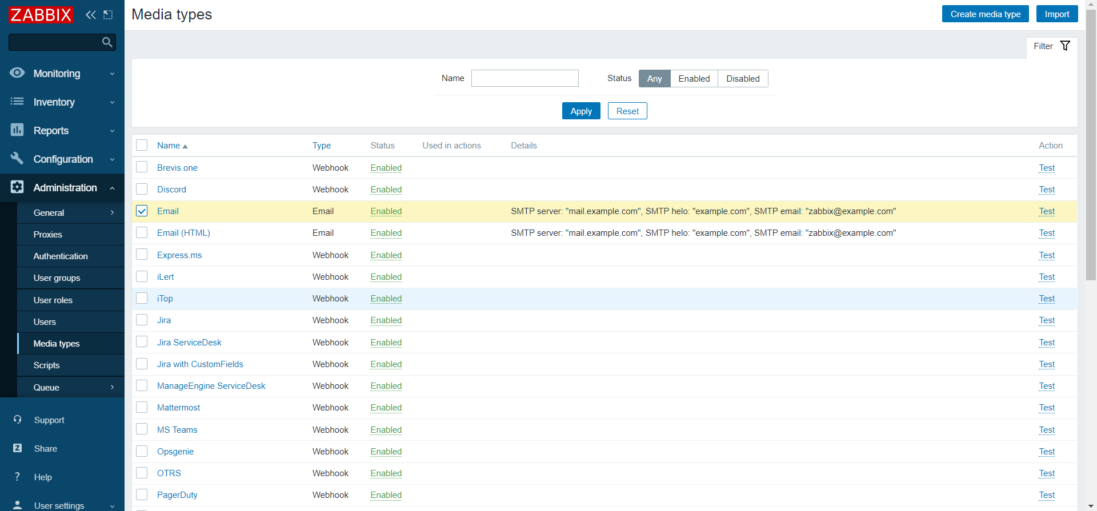Click Reset filter button

(627, 111)
